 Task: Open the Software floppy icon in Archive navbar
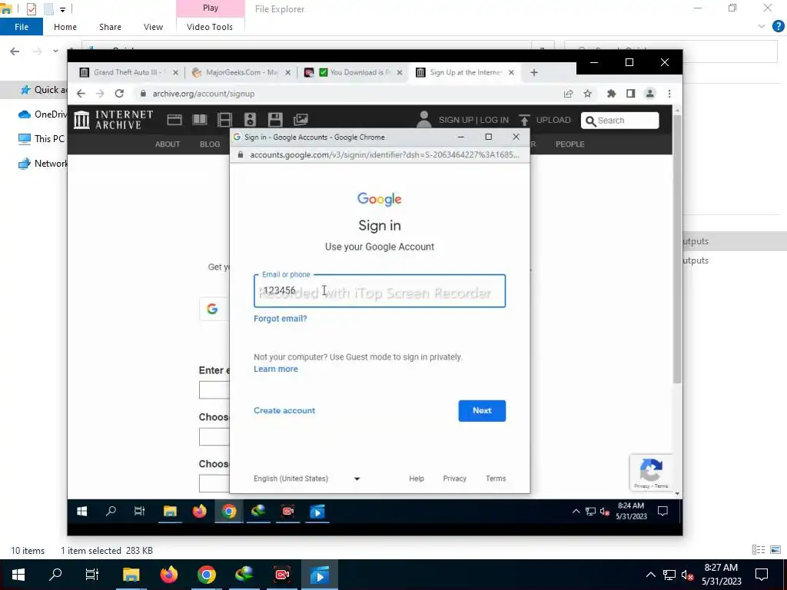click(x=275, y=119)
